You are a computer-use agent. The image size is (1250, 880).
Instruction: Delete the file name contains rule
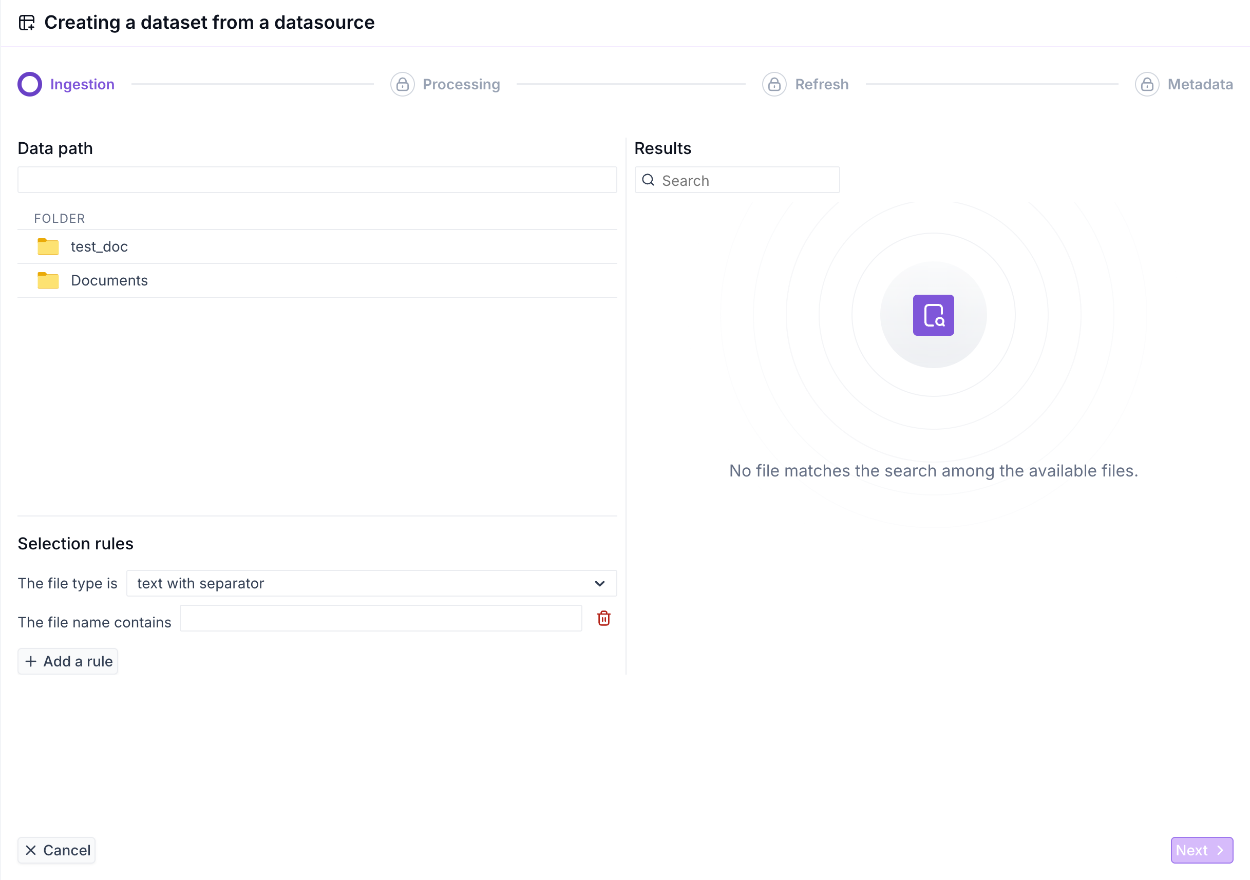604,618
